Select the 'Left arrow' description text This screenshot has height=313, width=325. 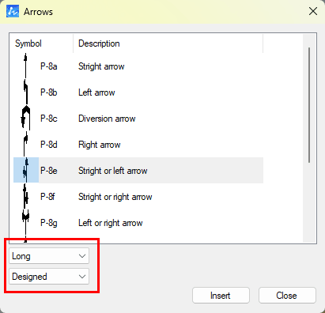click(x=96, y=92)
